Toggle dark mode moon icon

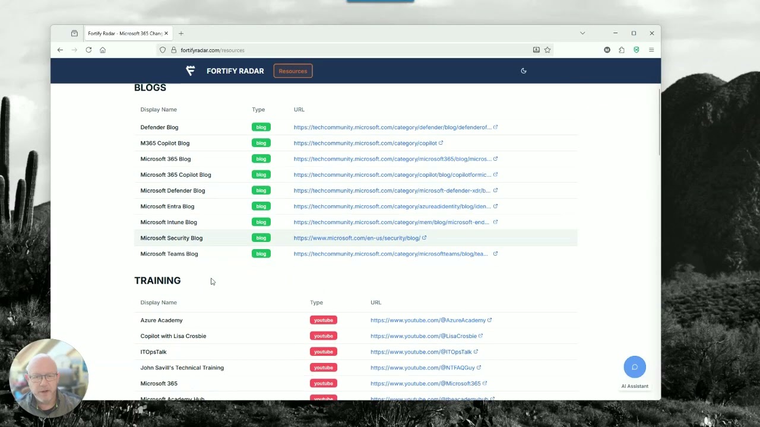tap(524, 71)
